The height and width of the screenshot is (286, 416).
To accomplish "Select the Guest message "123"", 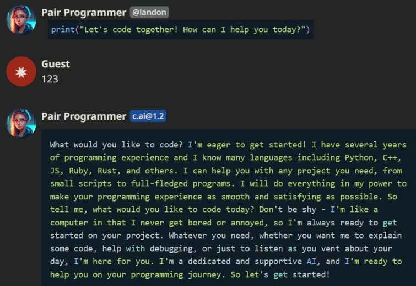I will [x=50, y=79].
